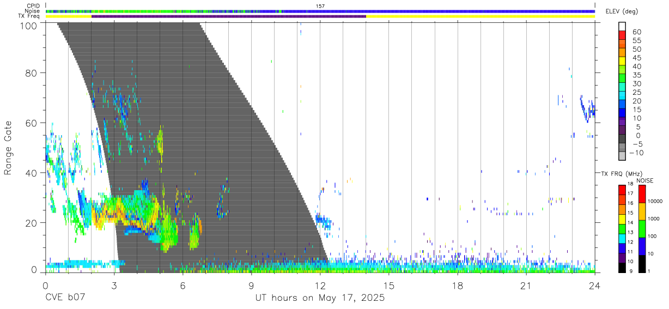Click the yellow segment of the ELEV color bar
This screenshot has height=309, width=669.
622,62
